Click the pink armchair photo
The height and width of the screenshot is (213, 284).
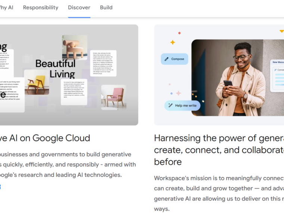[x=114, y=97]
